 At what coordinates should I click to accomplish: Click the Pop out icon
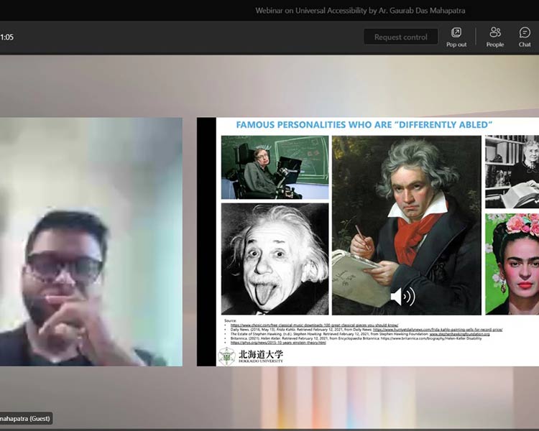(456, 36)
